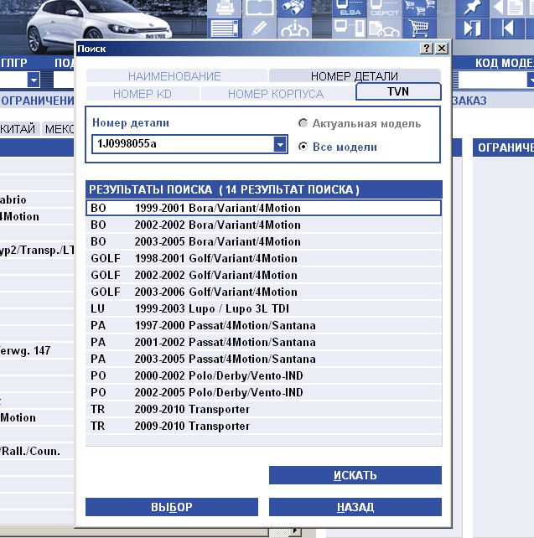
Task: Select result PA 1997-2000 Passat/4Motion/Santana
Action: coord(263,325)
